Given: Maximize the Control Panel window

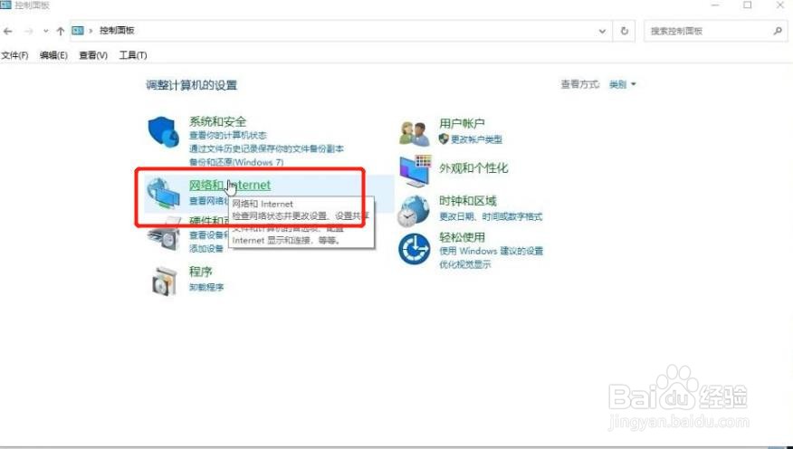Looking at the screenshot, I should click(x=748, y=5).
